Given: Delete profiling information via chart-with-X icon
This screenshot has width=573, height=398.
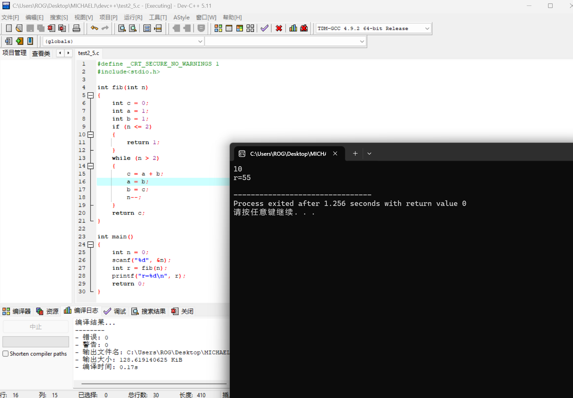Looking at the screenshot, I should (x=304, y=28).
